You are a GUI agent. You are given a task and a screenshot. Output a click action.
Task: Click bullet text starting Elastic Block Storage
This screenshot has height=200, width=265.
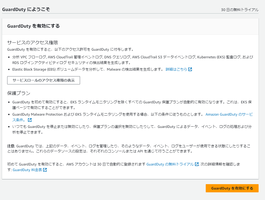[x=87, y=69]
